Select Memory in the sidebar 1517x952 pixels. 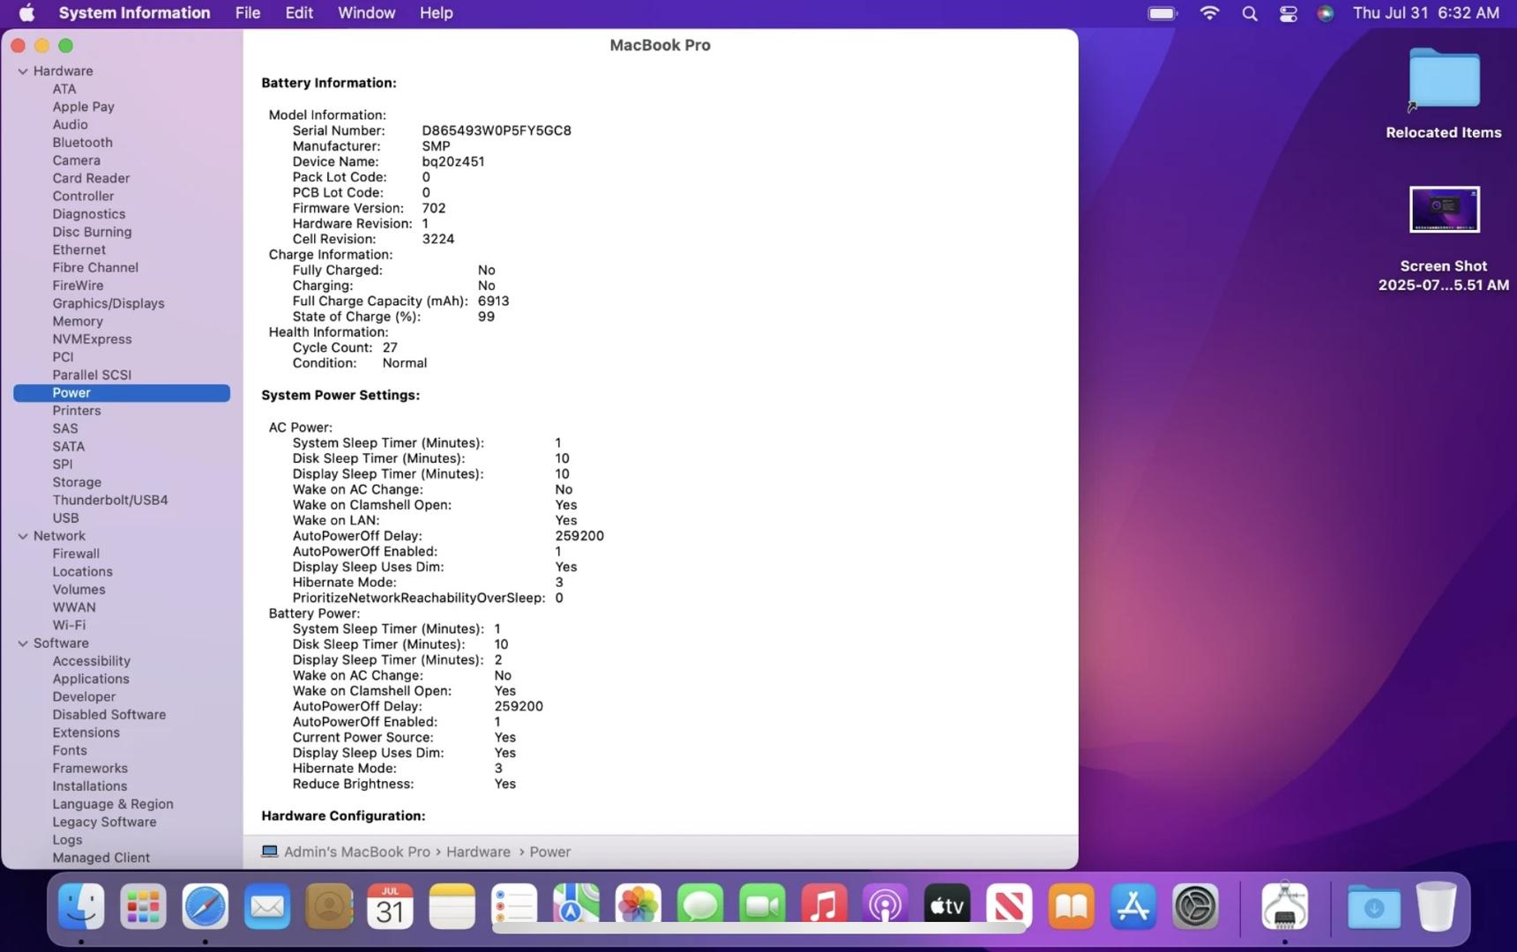(x=78, y=322)
